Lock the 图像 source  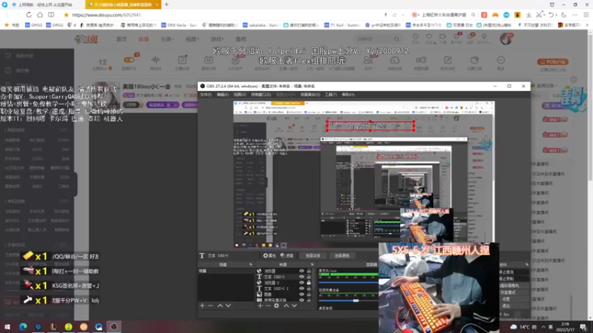coord(308,294)
